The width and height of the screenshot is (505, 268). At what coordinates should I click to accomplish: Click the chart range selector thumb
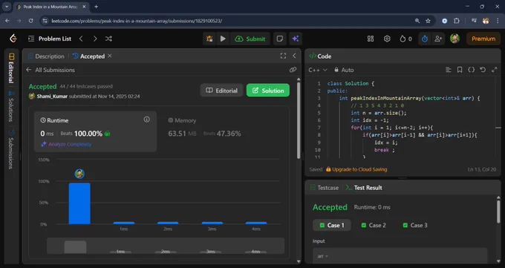pos(75,247)
